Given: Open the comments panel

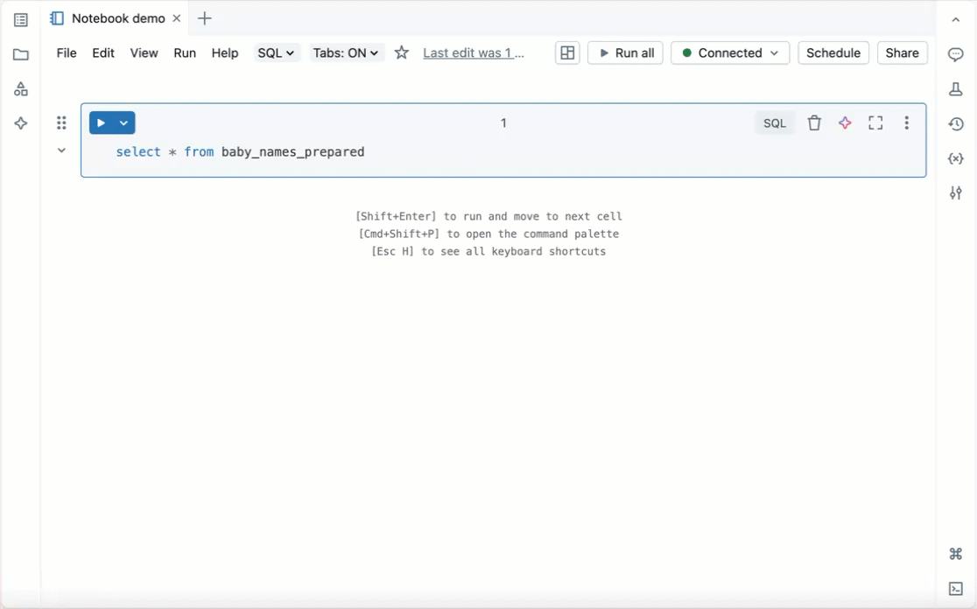Looking at the screenshot, I should point(956,54).
